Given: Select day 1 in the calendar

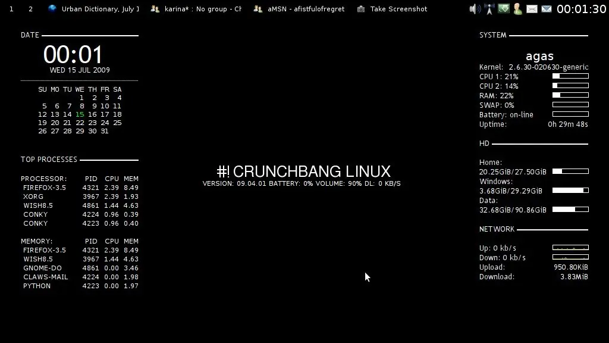Looking at the screenshot, I should click(81, 98).
